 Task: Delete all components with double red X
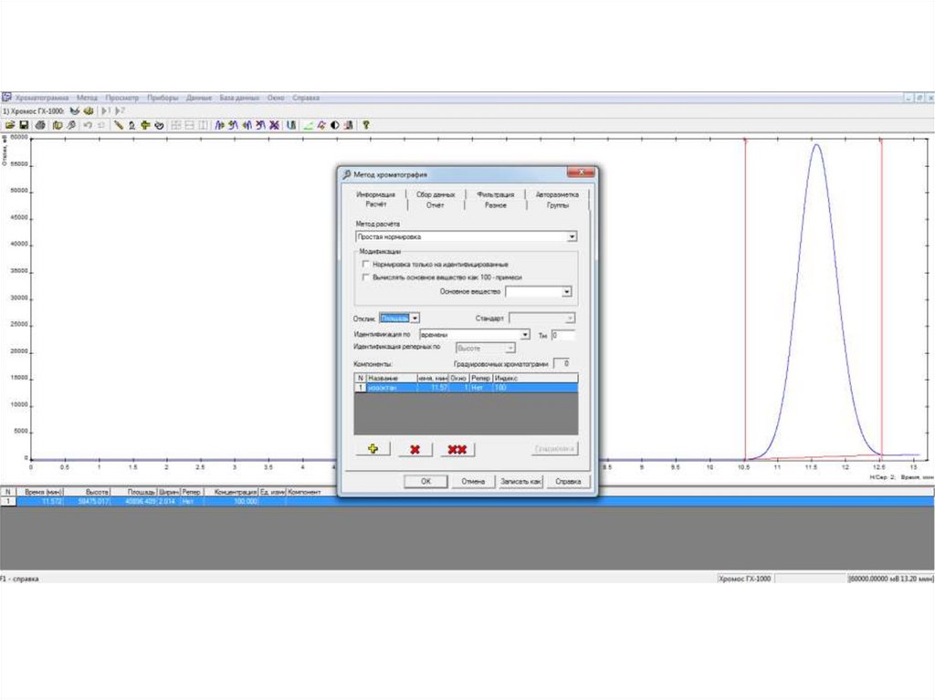pyautogui.click(x=457, y=449)
